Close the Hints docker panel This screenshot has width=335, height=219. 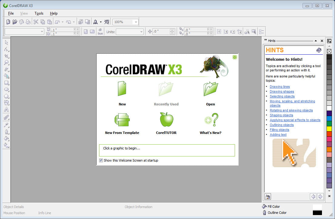[322, 41]
